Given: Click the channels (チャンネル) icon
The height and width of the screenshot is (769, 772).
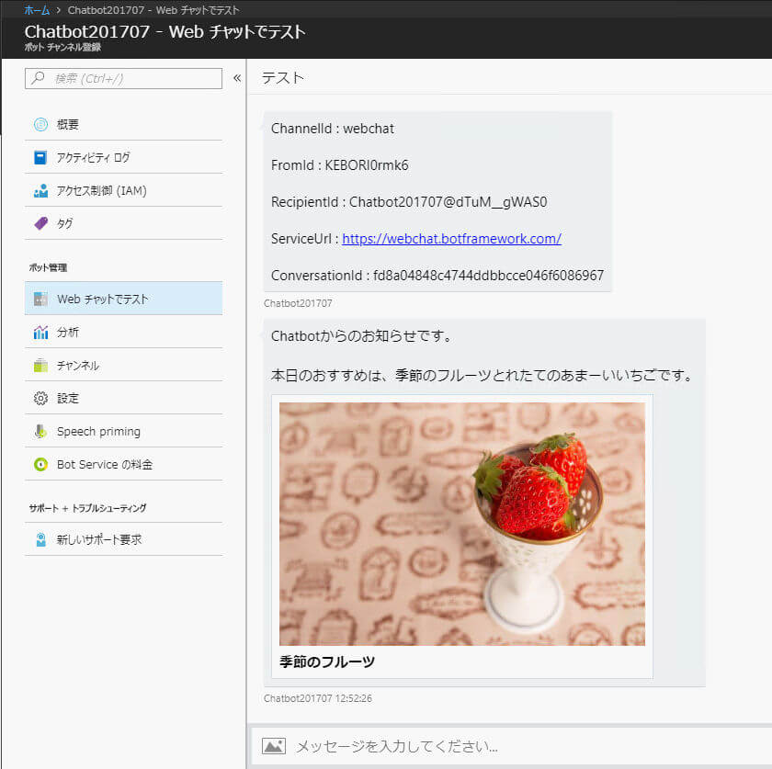Looking at the screenshot, I should (40, 366).
